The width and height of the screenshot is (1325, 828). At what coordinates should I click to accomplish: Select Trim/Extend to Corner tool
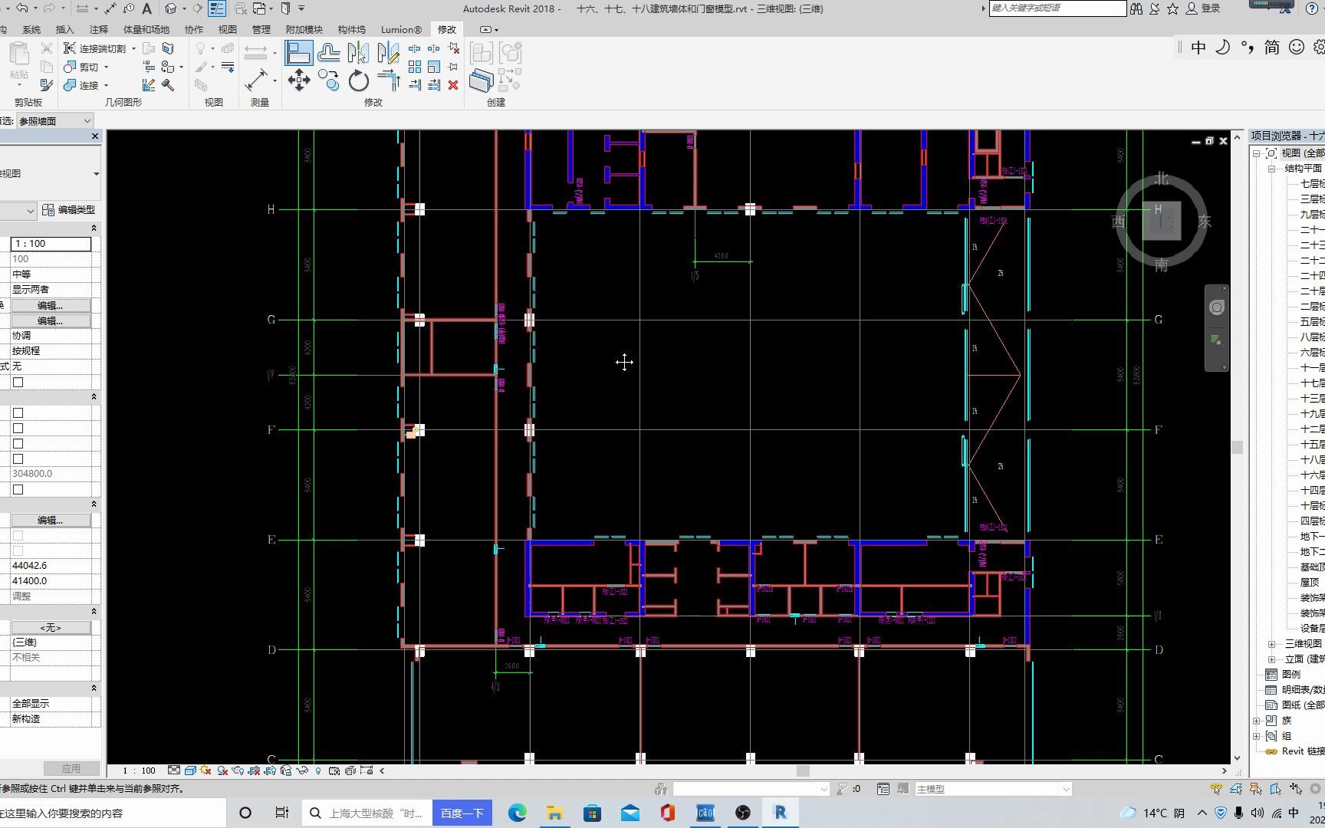point(389,80)
